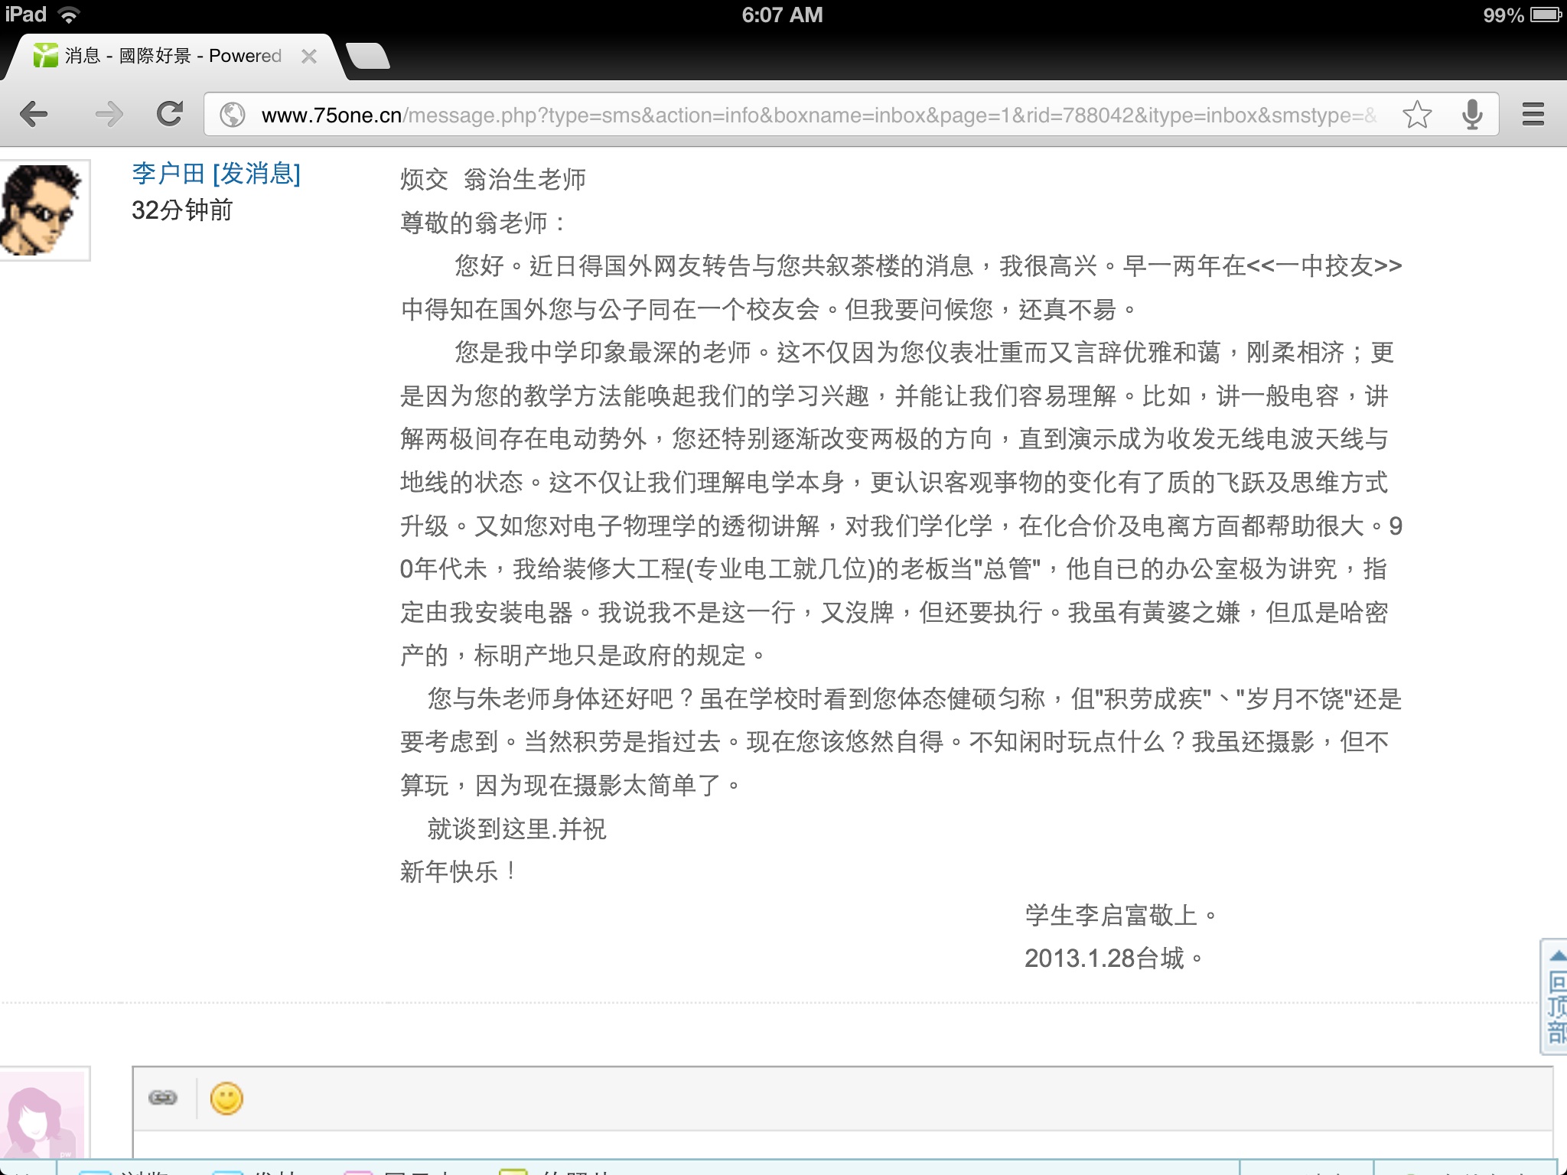Reload the page with the refresh icon
Viewport: 1567px width, 1175px height.
point(169,114)
